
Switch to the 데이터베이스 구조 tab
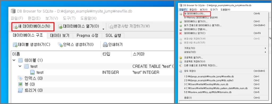click(28, 35)
